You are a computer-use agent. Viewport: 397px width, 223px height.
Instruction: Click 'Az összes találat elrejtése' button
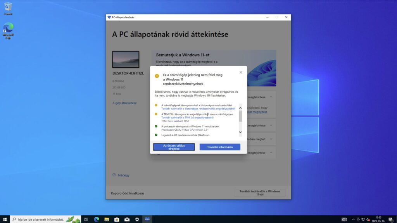pyautogui.click(x=174, y=147)
